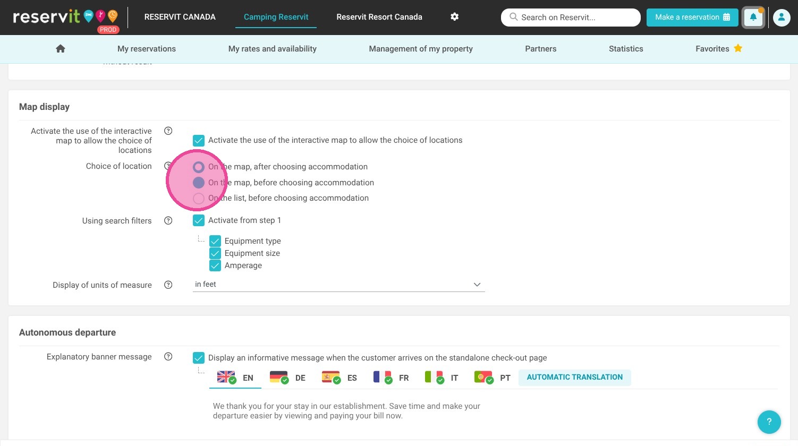Open notifications bell icon
Image resolution: width=798 pixels, height=446 pixels.
[x=753, y=18]
